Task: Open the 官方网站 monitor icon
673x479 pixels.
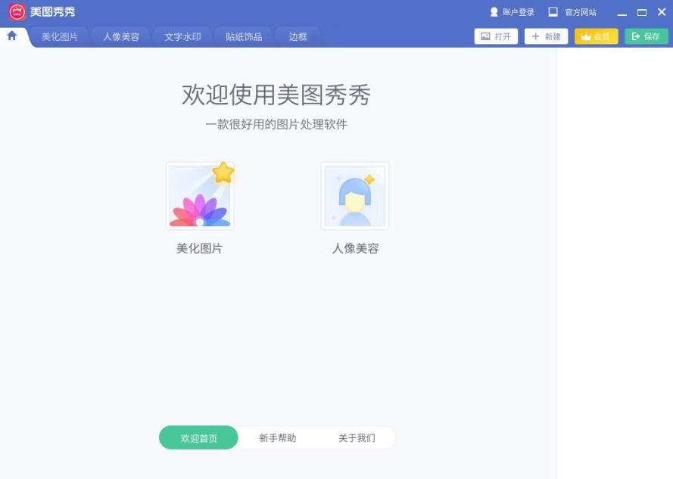Action: tap(553, 12)
